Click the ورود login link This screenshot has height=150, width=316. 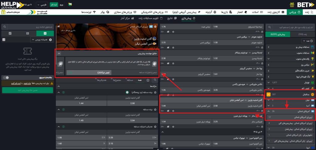click(x=61, y=5)
